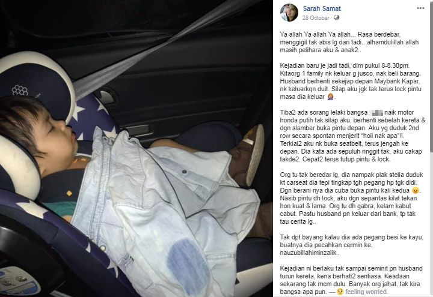Open Sarah Samat's profile picture

point(289,13)
